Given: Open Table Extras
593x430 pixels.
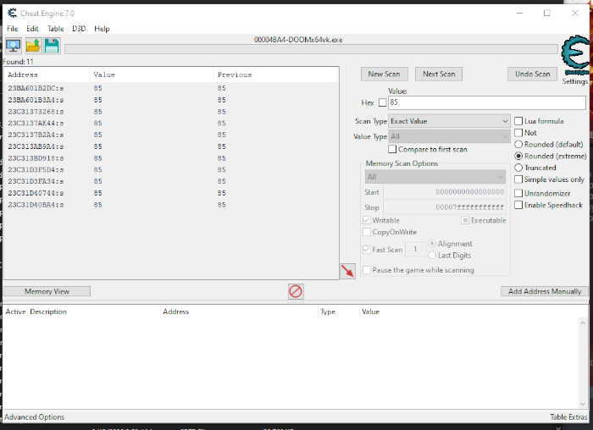Looking at the screenshot, I should pos(568,417).
